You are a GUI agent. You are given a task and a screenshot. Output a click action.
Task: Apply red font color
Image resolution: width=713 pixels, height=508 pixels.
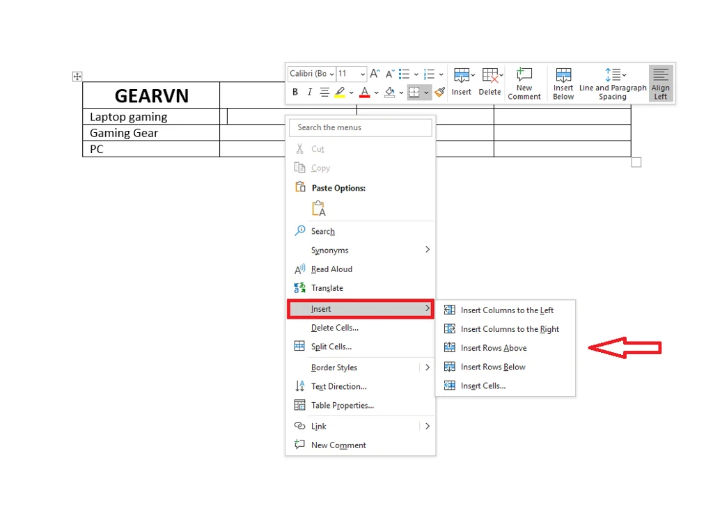365,93
